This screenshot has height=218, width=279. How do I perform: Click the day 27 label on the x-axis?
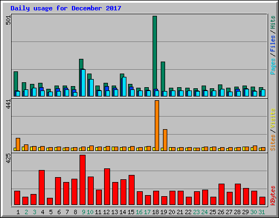coord(229,212)
